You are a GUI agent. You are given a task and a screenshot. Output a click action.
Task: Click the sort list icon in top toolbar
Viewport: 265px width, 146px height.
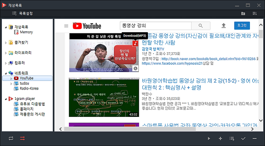coord(255,13)
